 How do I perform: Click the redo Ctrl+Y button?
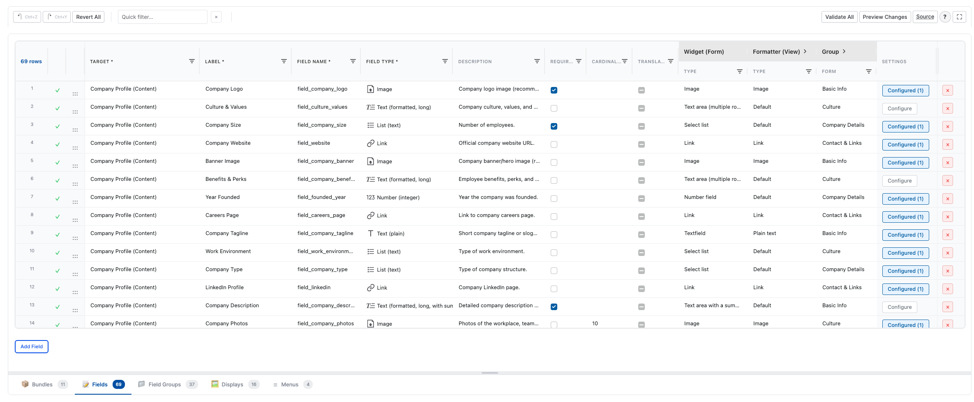point(57,17)
